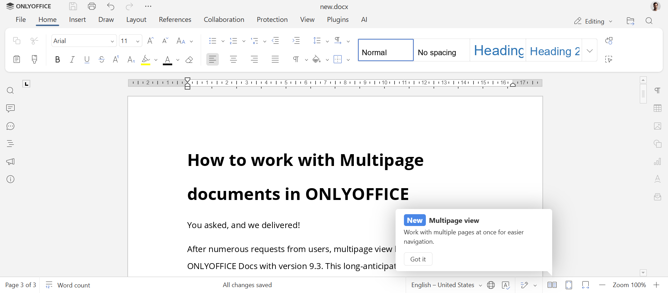Open the file location folder icon
Screen dimensions: 668x293
point(630,21)
